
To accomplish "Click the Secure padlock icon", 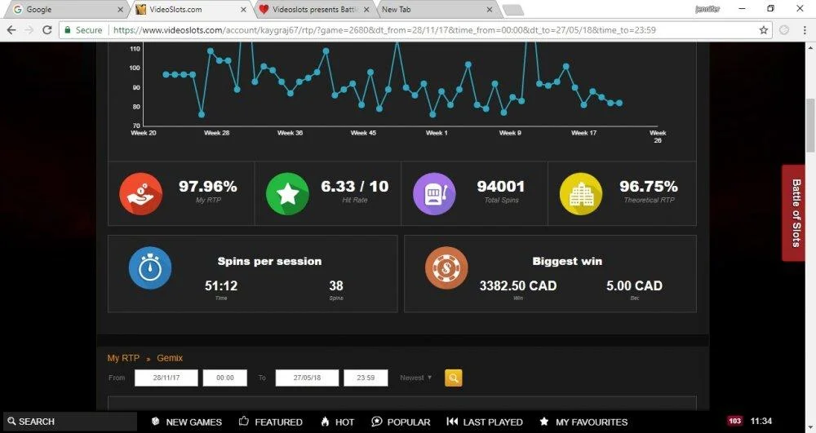I will point(67,30).
